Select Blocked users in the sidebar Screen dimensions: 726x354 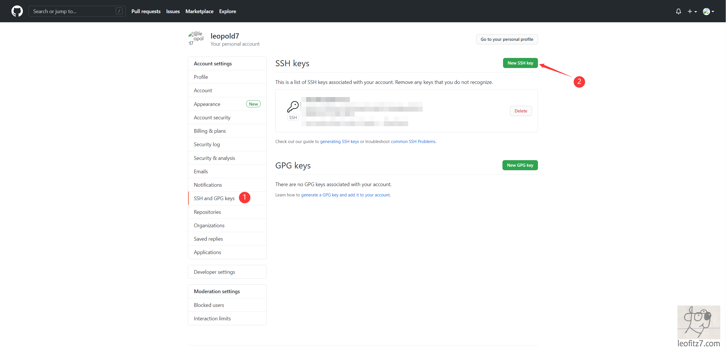coord(209,305)
